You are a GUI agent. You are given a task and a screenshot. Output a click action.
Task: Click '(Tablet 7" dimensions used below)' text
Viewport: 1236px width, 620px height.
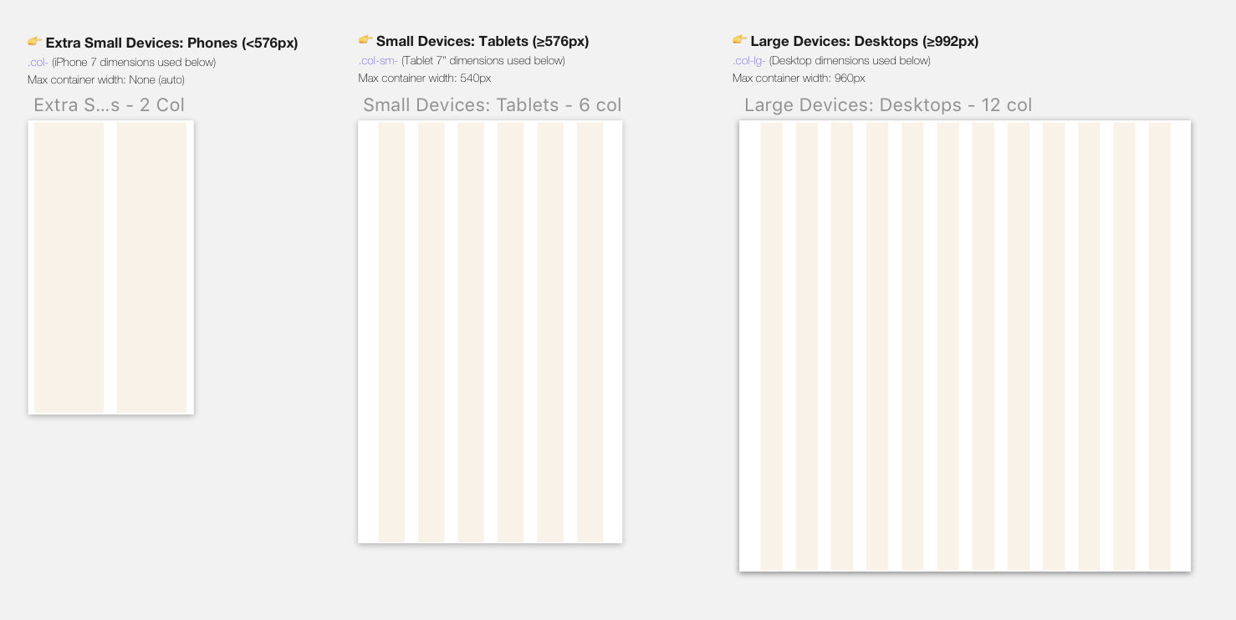point(483,61)
